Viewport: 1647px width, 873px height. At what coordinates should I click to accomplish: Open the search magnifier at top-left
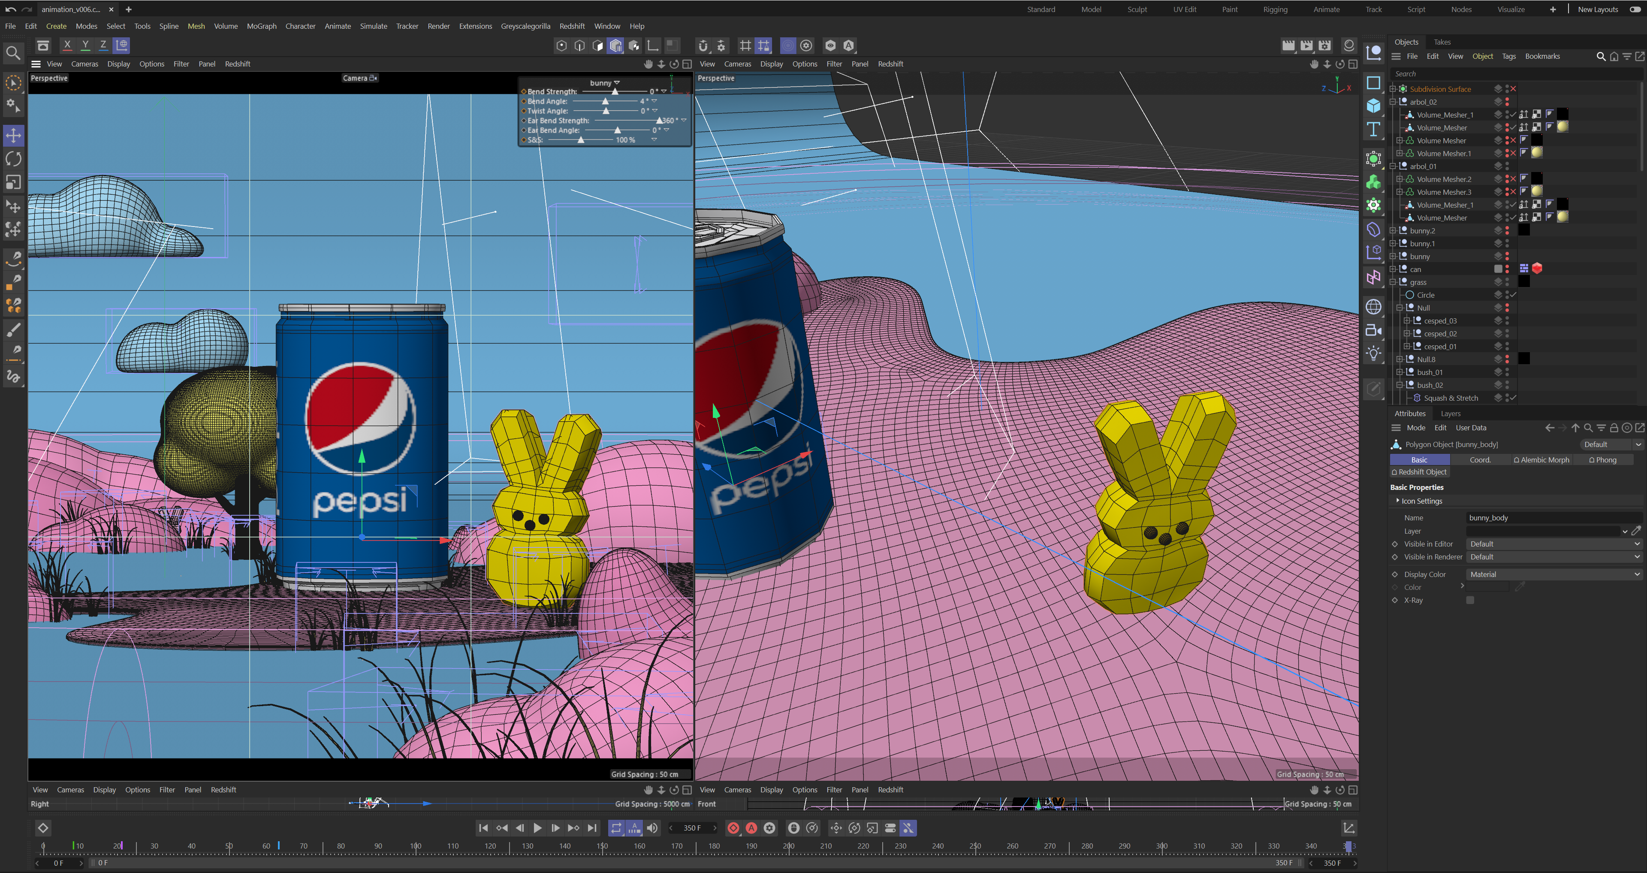(13, 53)
